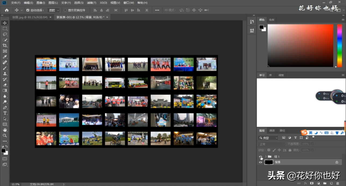Open the 图层 auto-select dropdown
Image resolution: width=346 pixels, height=186 pixels.
[x=53, y=10]
